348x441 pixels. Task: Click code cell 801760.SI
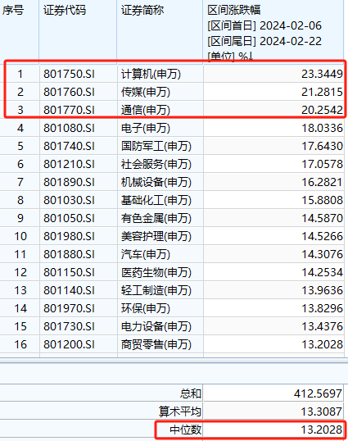[x=69, y=93]
